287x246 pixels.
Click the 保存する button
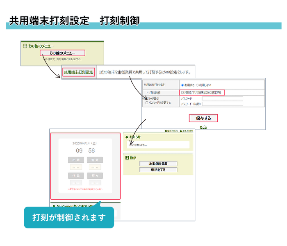203,118
